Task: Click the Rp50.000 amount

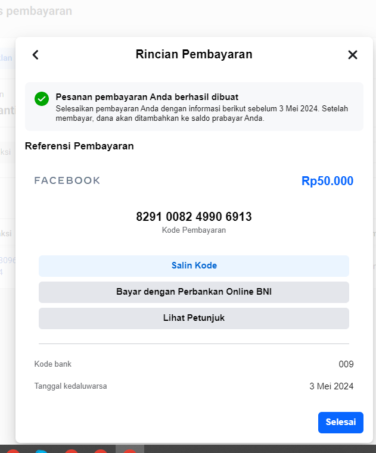Action: tap(327, 181)
